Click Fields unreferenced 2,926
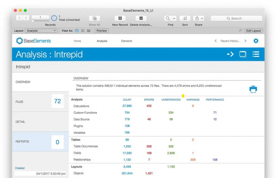The width and height of the screenshot is (276, 178). coord(171,153)
